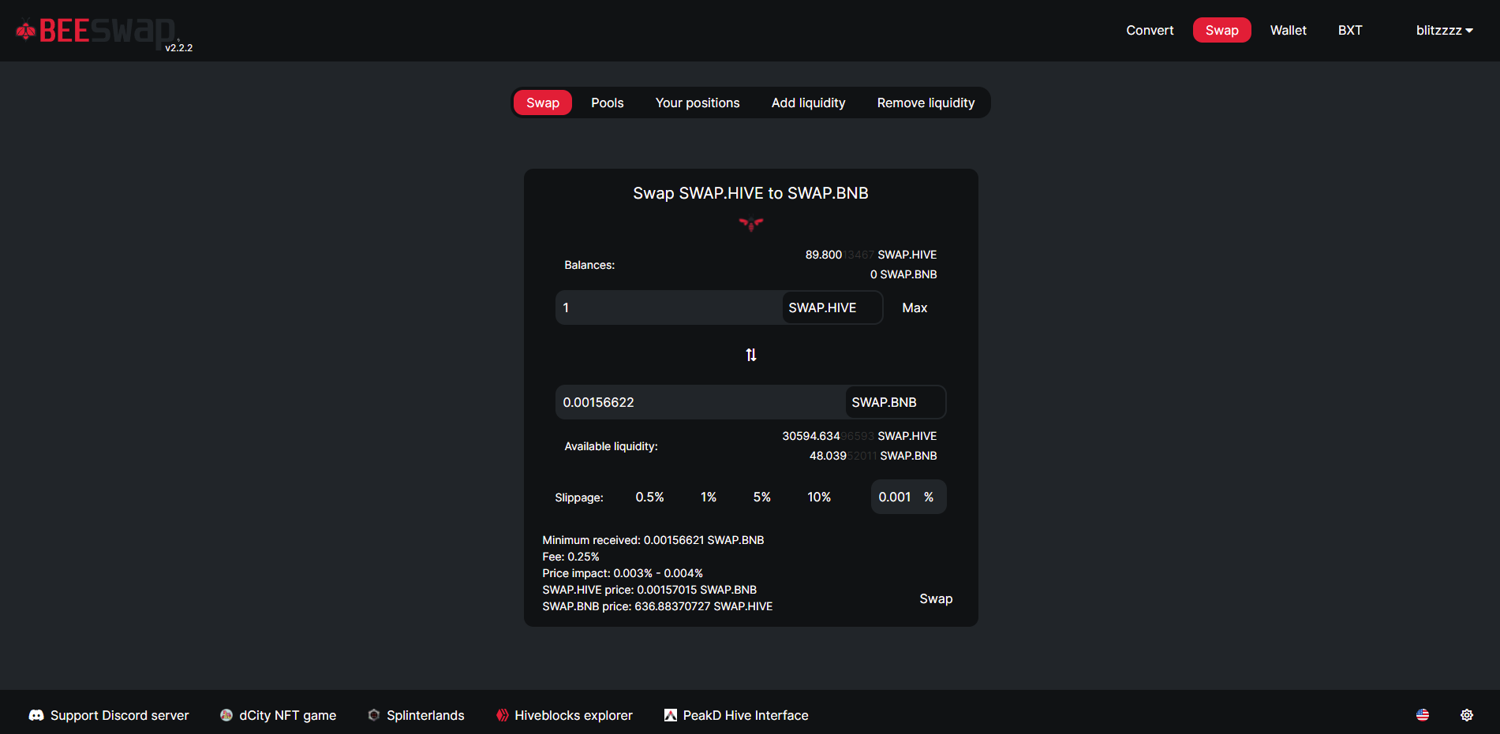Viewport: 1500px width, 734px height.
Task: Click the Swap confirm button in card
Action: pyautogui.click(x=936, y=598)
